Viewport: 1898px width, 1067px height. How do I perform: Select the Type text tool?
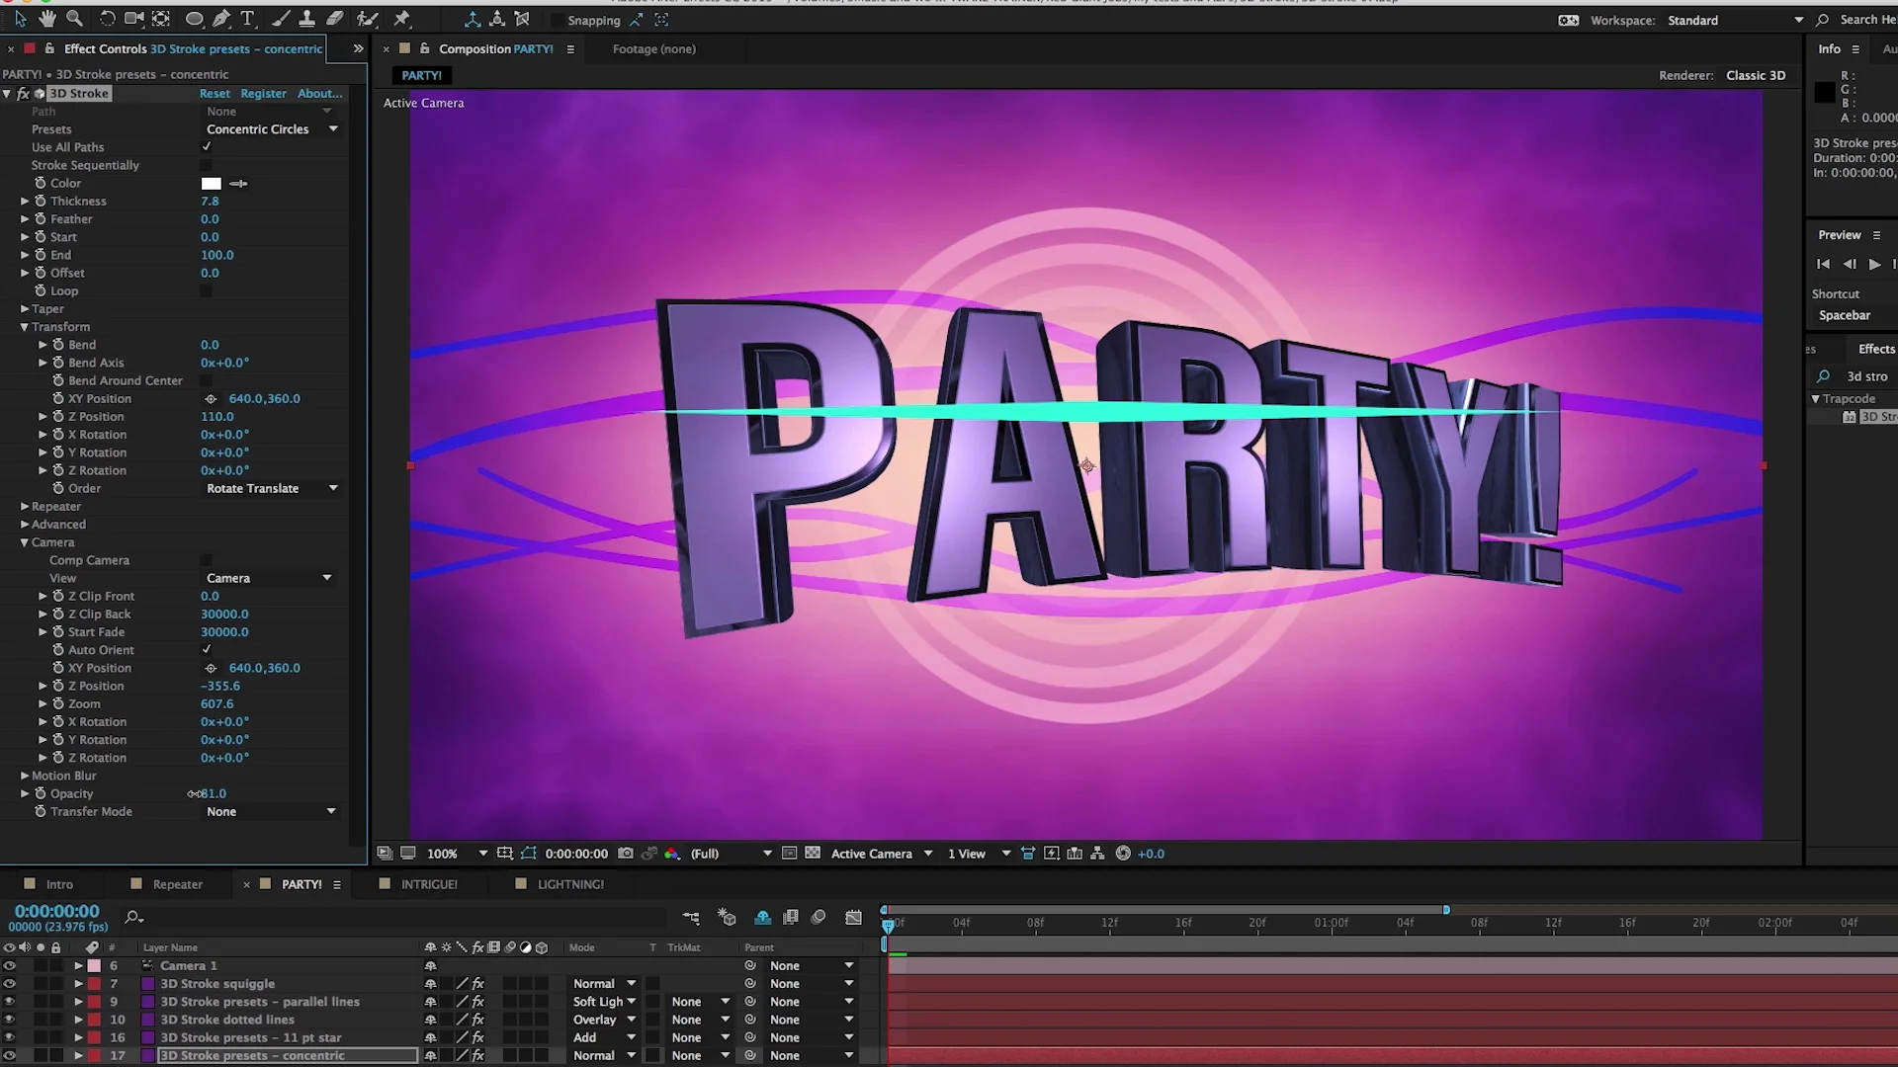point(248,19)
